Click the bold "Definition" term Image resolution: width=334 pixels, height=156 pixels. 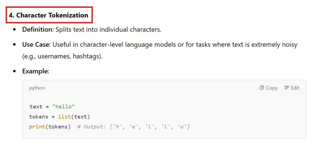pos(37,30)
